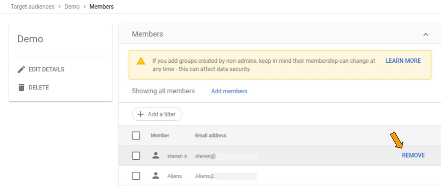Image resolution: width=441 pixels, height=186 pixels.
Task: Click the yellow warning triangle icon
Action: point(141,61)
